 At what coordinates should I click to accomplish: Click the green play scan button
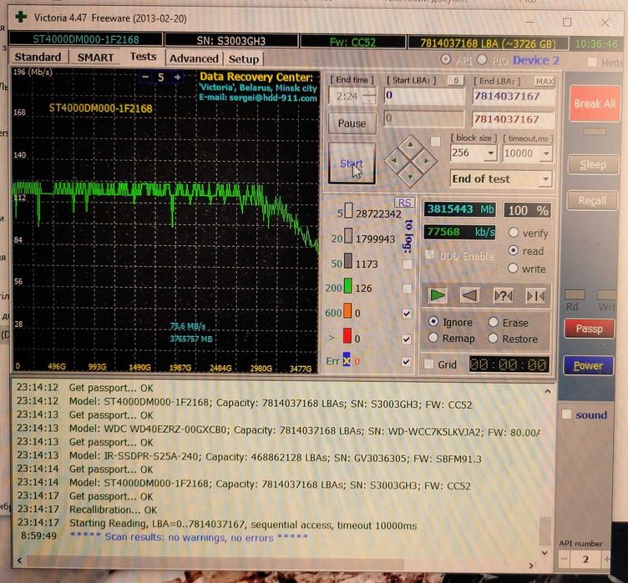pyautogui.click(x=437, y=295)
